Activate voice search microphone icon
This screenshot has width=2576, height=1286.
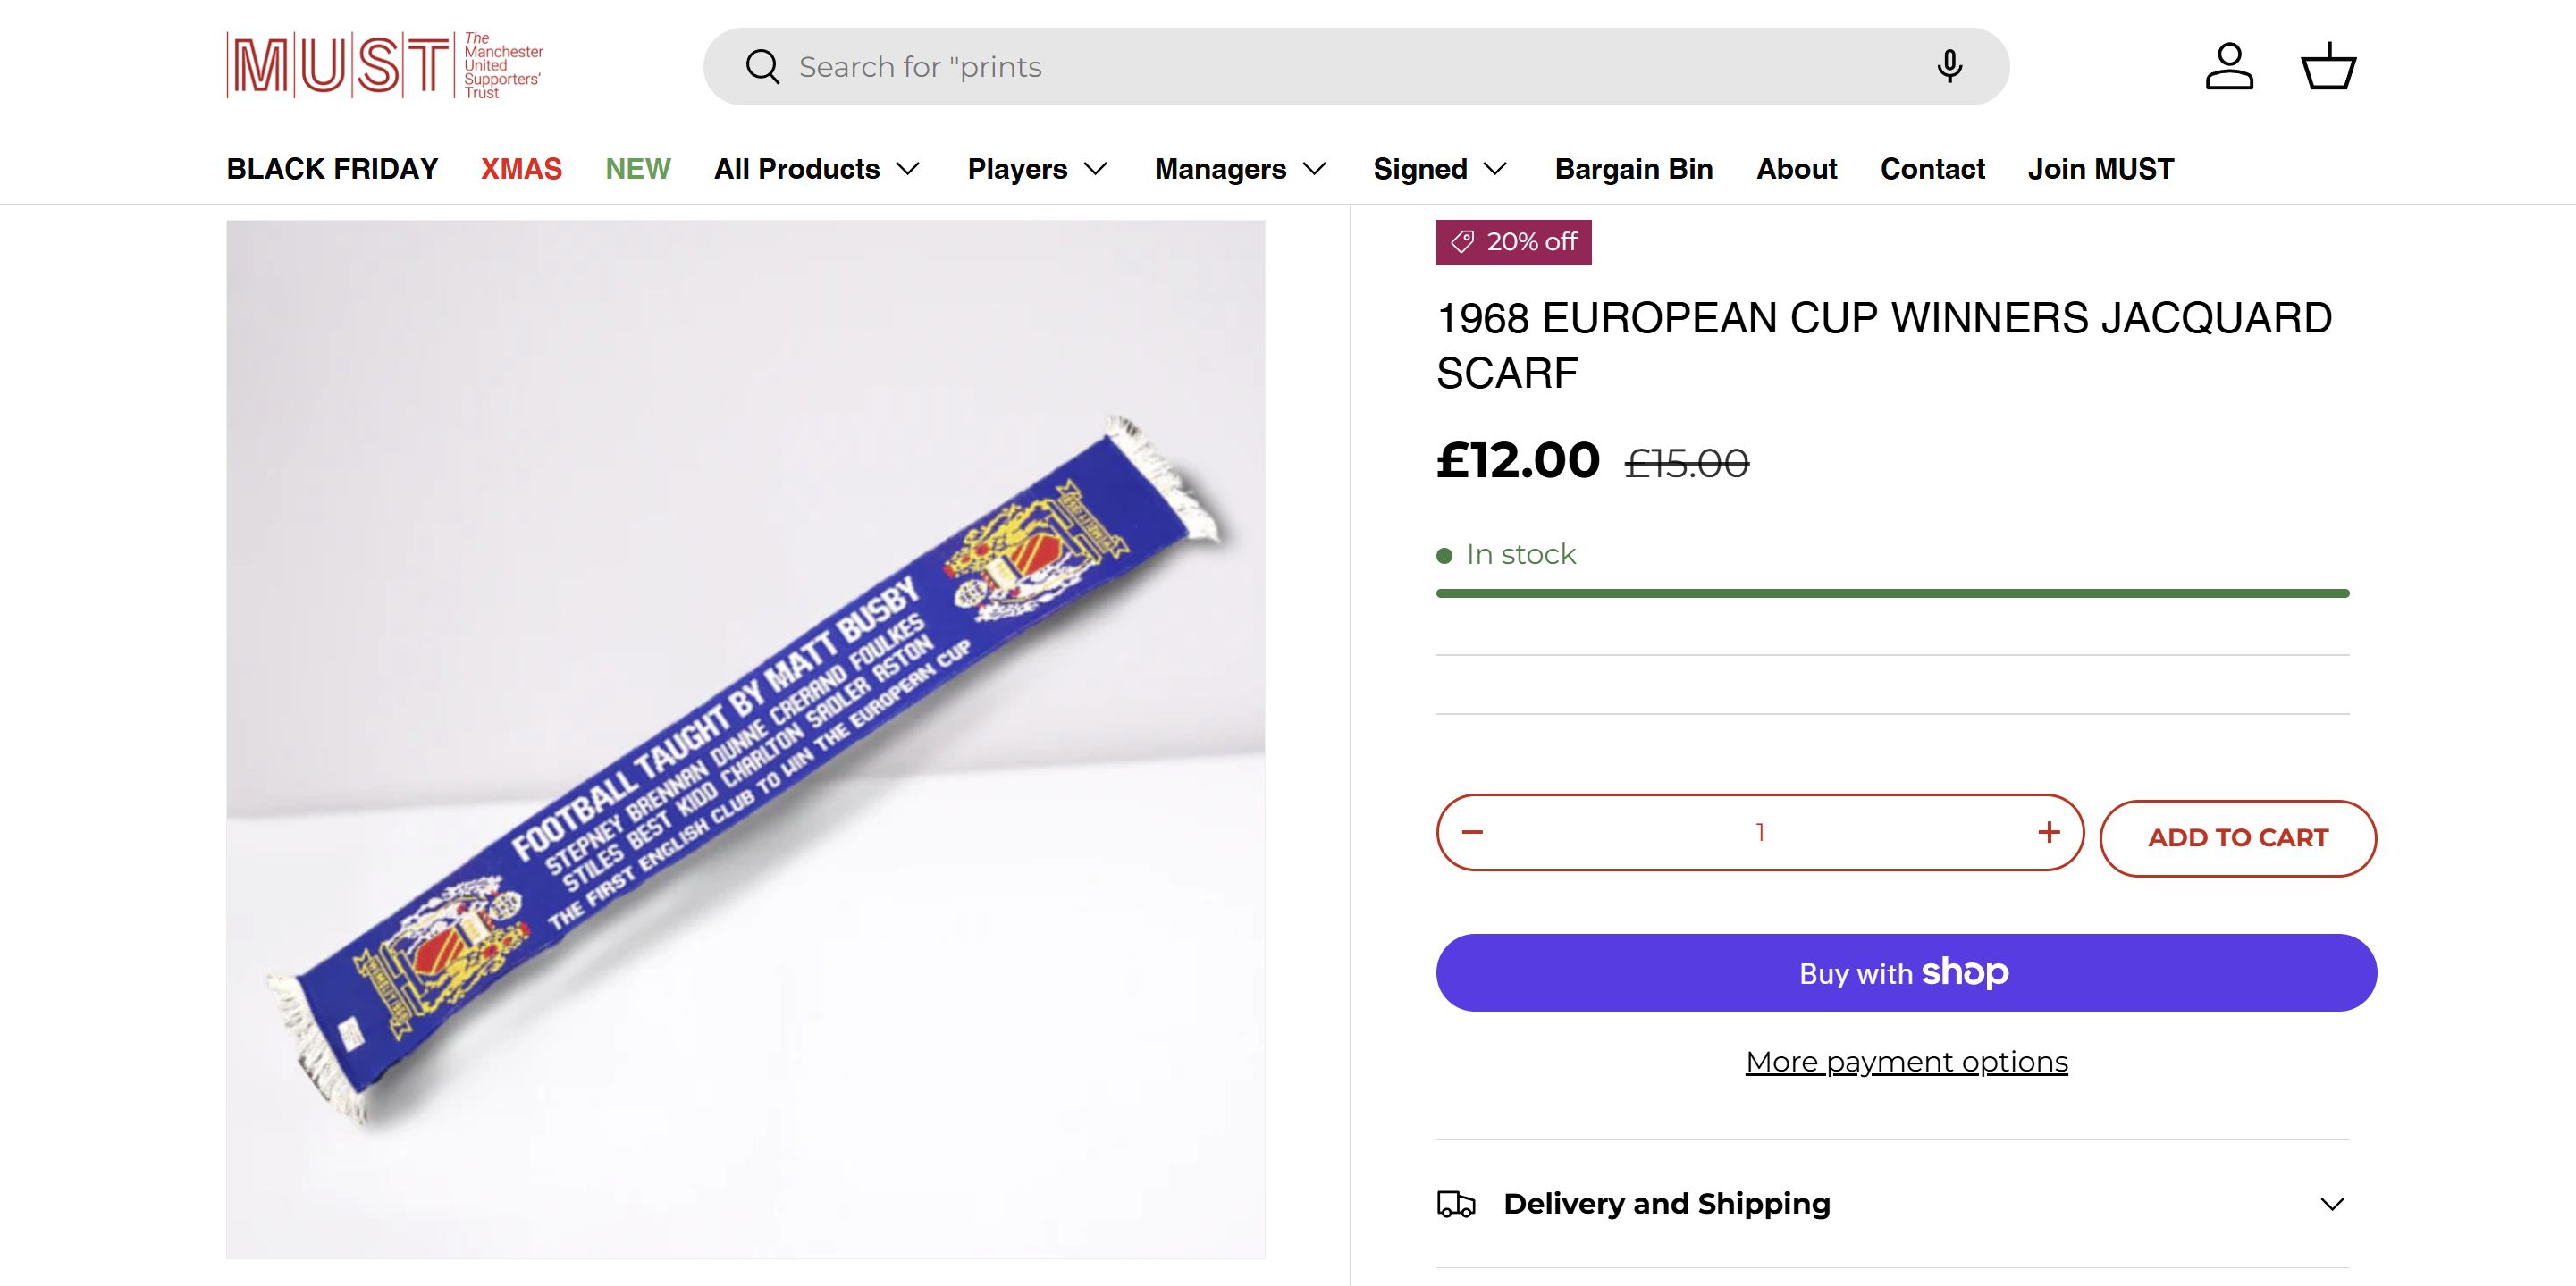click(x=1948, y=67)
